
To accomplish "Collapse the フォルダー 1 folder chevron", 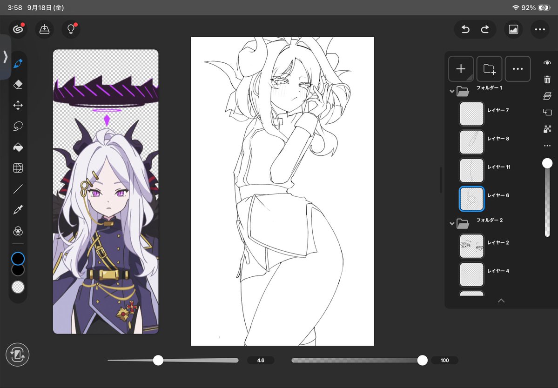I will 452,91.
